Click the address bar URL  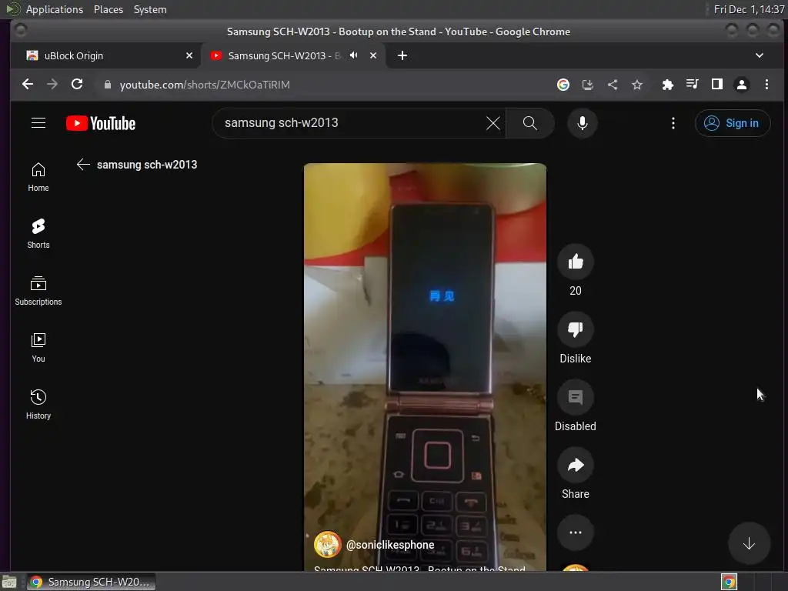(x=205, y=85)
